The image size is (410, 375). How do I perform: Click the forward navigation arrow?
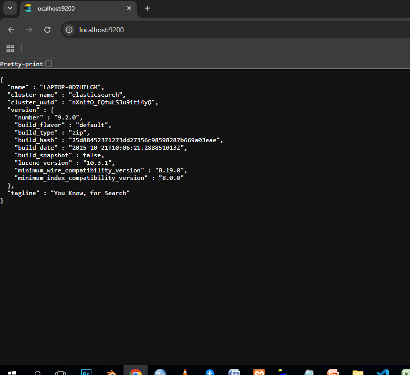pos(29,30)
